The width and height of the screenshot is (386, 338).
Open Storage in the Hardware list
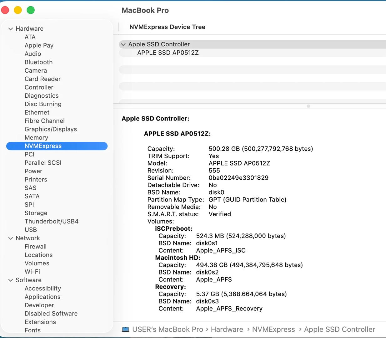[x=36, y=213]
